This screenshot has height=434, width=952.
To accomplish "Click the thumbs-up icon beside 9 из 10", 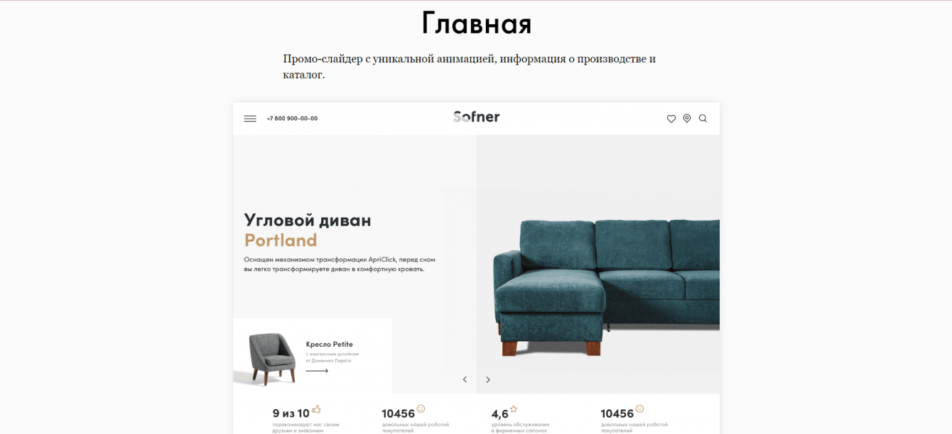I will pos(316,409).
